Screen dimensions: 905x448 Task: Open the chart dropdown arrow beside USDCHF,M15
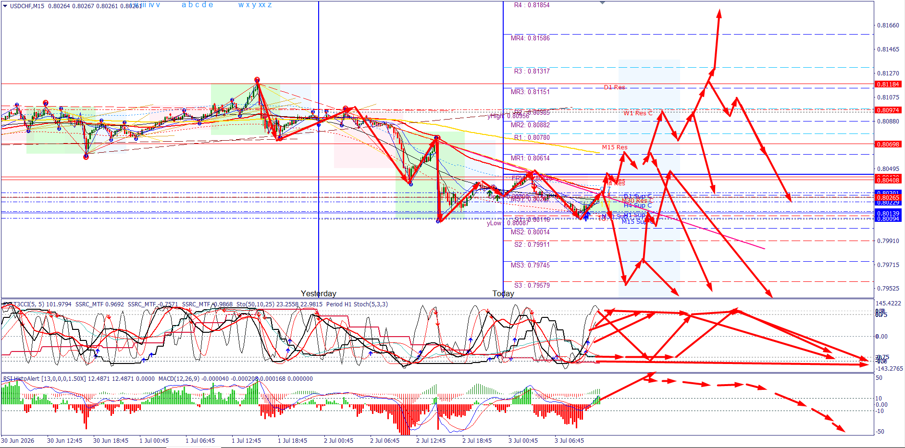pyautogui.click(x=5, y=6)
